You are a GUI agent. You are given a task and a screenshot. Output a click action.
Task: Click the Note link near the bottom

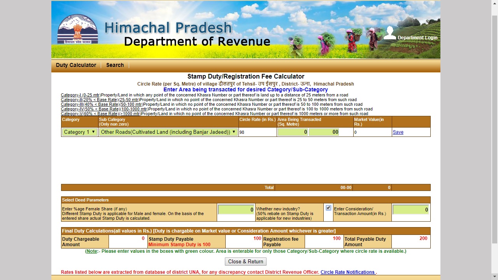click(x=92, y=251)
